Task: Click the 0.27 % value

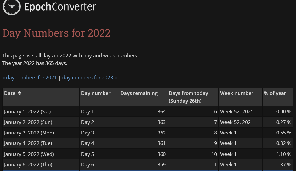Action: [283, 122]
